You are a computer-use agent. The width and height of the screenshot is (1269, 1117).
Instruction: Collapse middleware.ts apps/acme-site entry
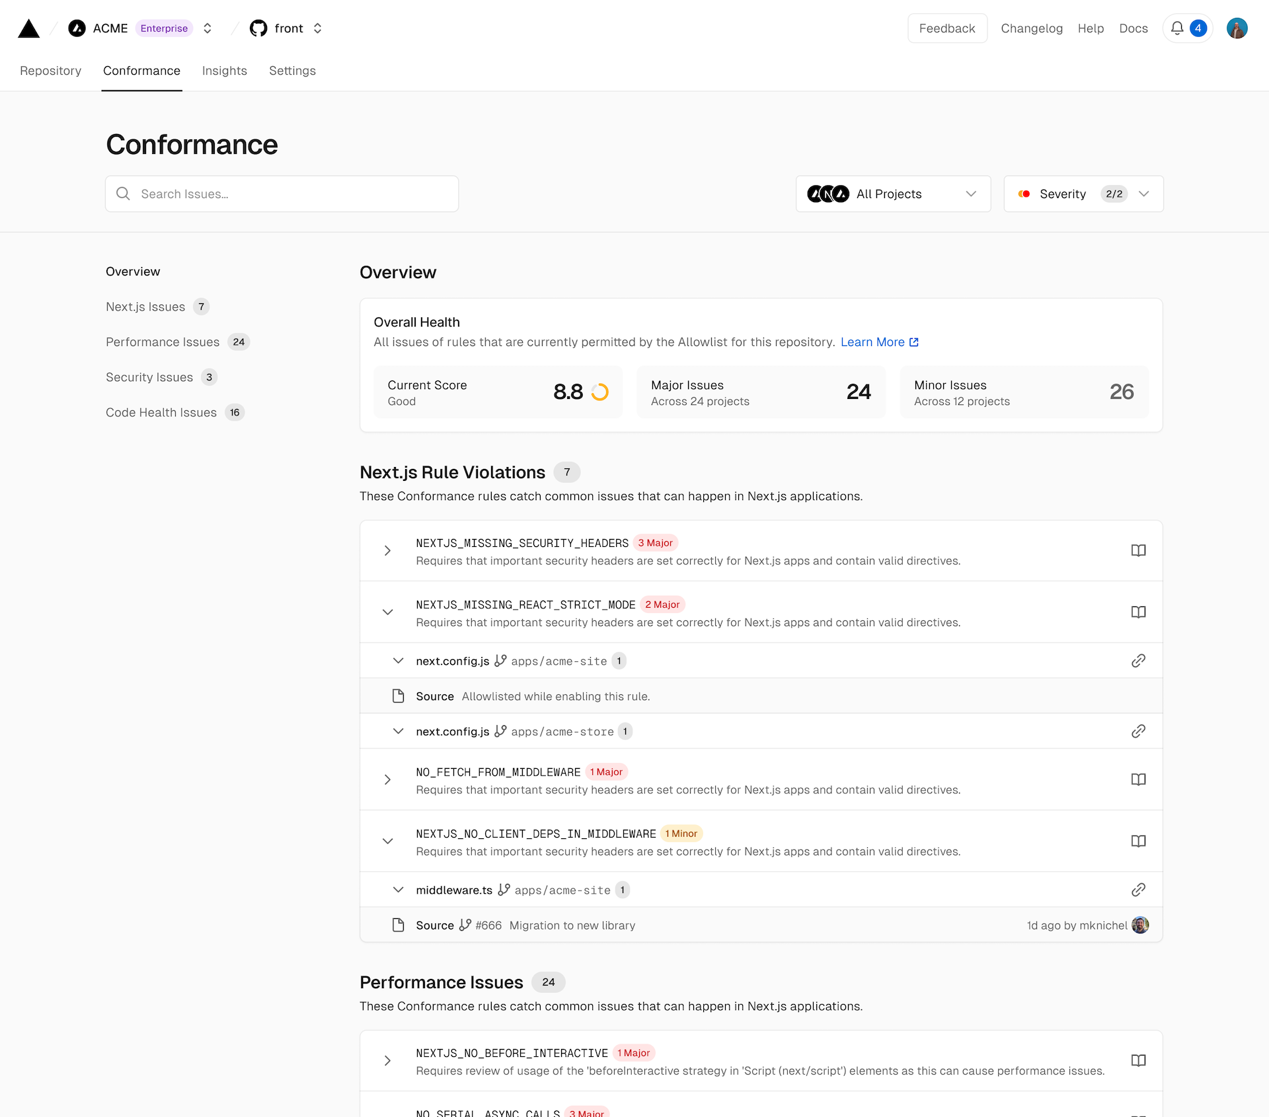tap(398, 890)
